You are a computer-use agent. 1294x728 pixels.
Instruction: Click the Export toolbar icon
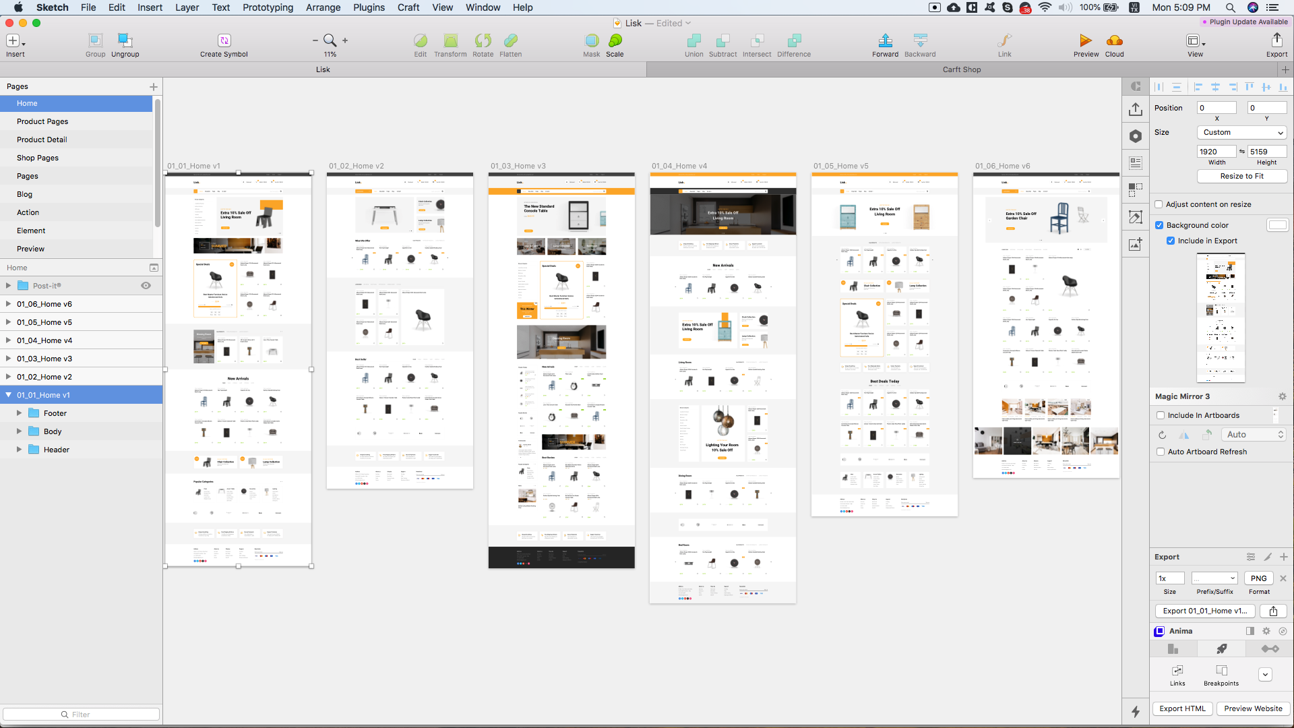[x=1276, y=44]
